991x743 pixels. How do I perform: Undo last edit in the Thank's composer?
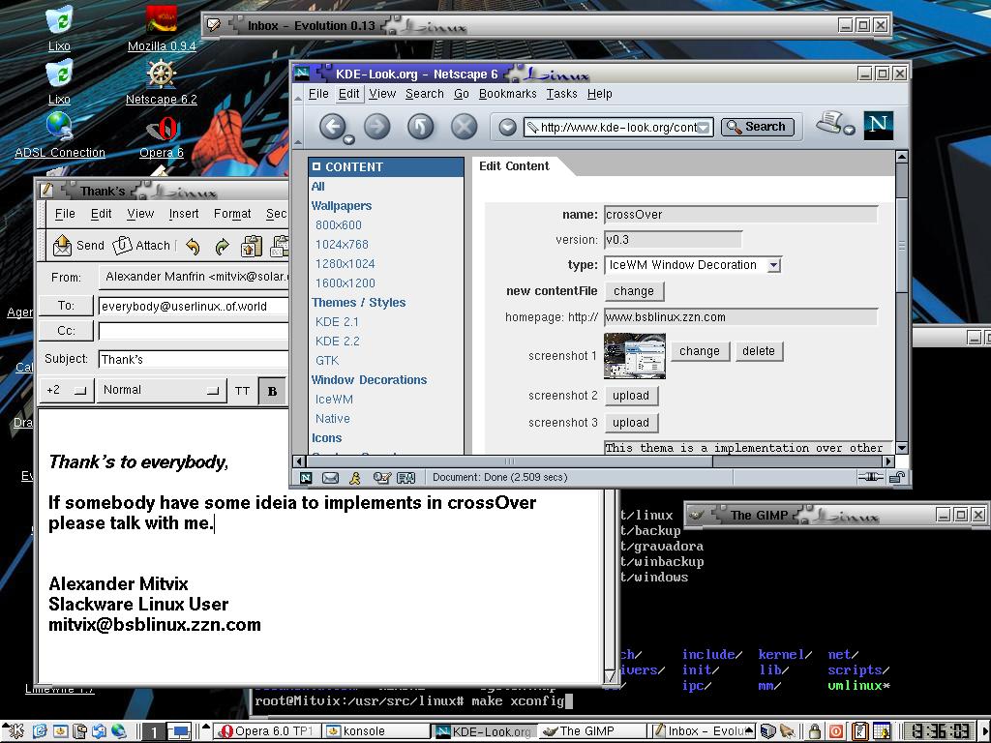pyautogui.click(x=193, y=246)
